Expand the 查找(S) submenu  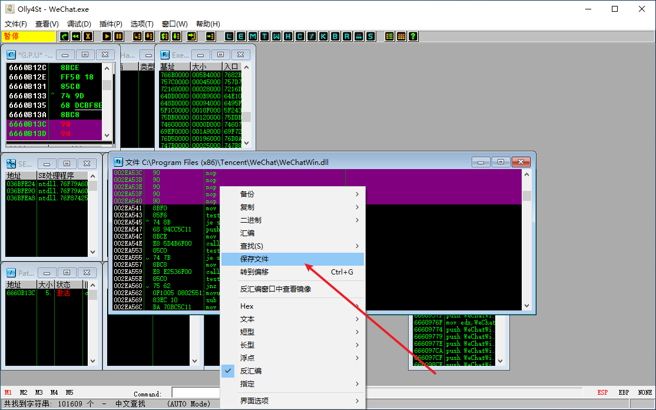293,246
